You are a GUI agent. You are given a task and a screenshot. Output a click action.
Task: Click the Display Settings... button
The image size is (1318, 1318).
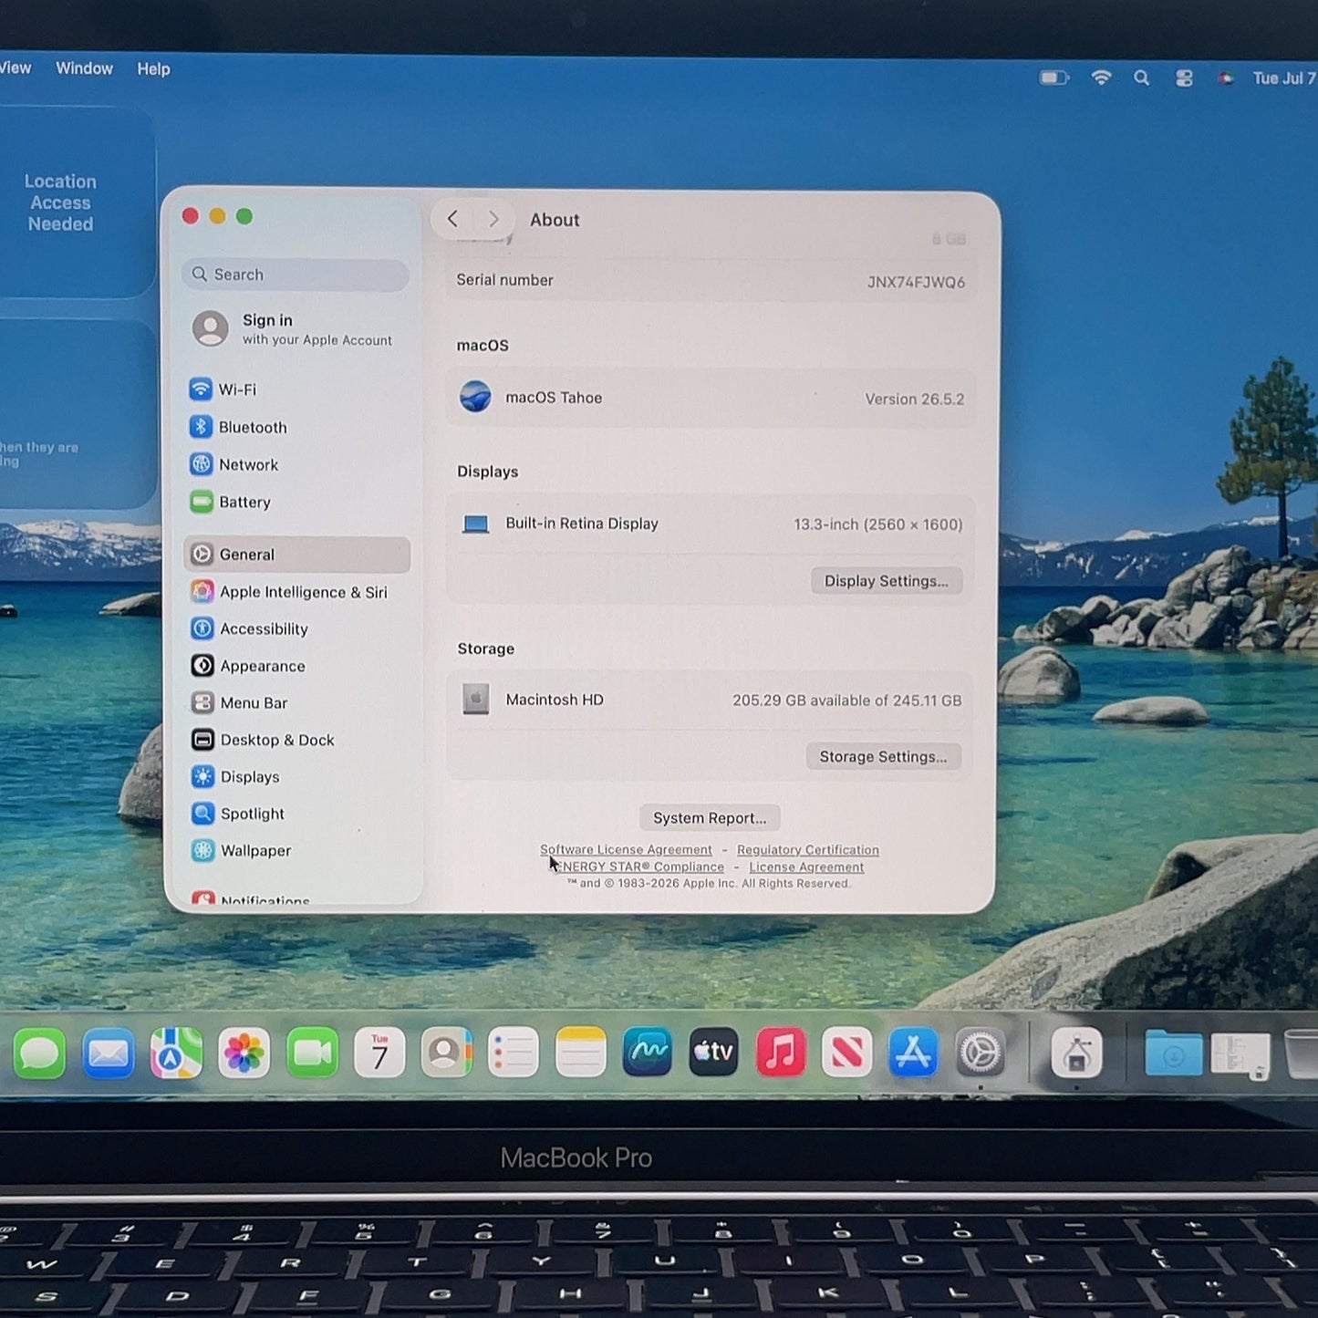coord(887,581)
